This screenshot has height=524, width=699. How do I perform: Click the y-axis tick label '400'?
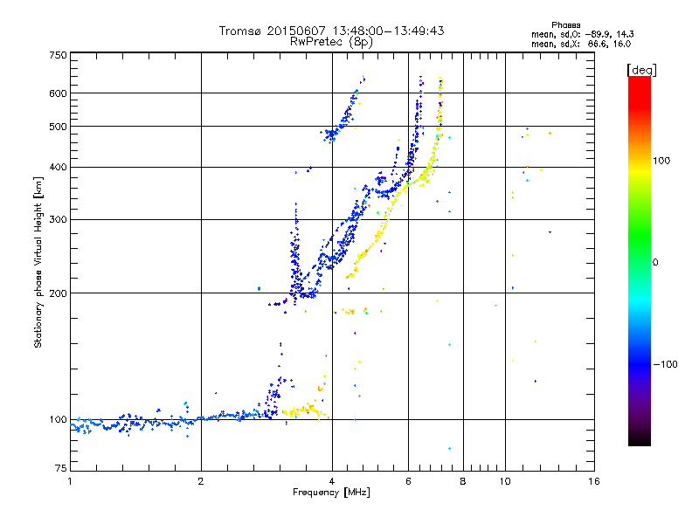pyautogui.click(x=58, y=168)
